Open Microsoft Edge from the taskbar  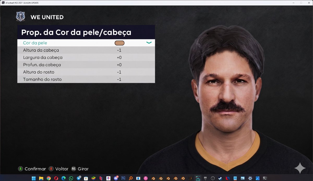pos(64,178)
